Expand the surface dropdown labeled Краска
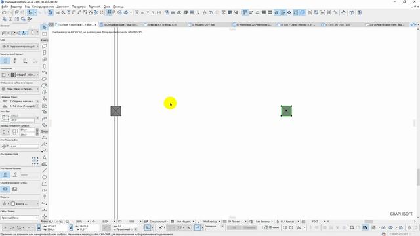The width and height of the screenshot is (420, 236). tap(25, 204)
